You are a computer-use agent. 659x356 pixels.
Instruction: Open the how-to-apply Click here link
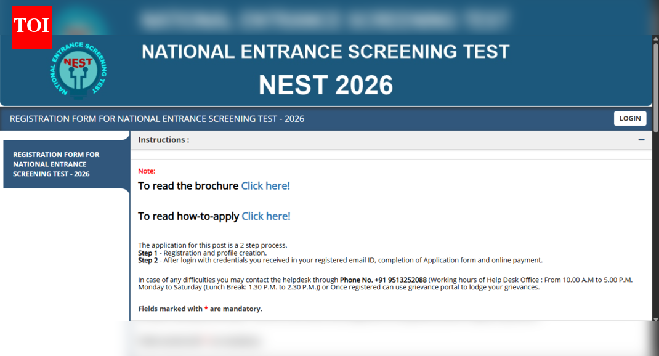click(265, 216)
